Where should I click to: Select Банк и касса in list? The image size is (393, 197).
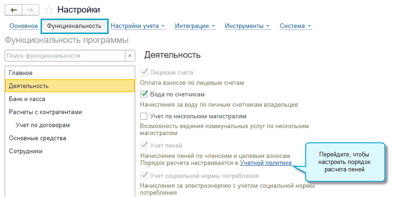(x=27, y=99)
